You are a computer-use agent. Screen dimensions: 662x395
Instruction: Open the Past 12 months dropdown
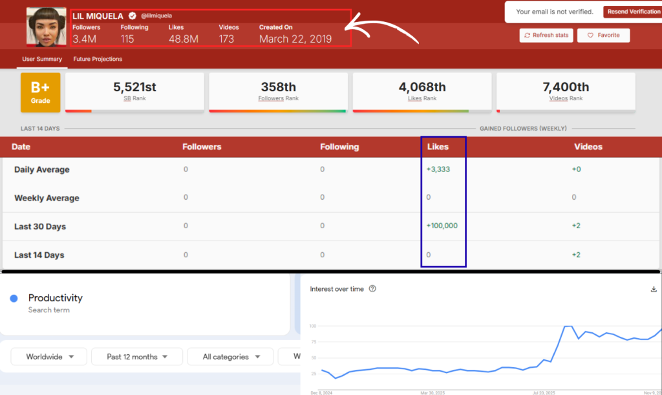point(136,356)
